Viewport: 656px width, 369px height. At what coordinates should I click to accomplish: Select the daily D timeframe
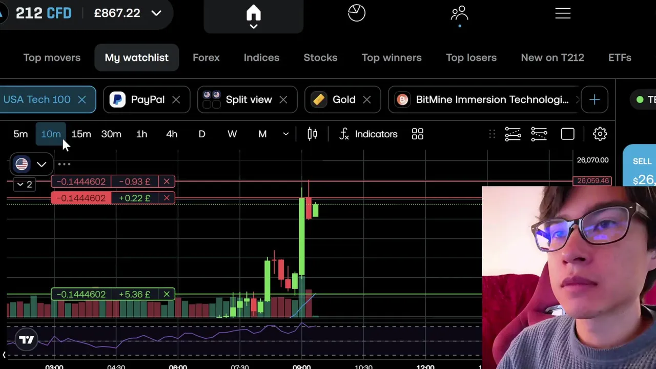pyautogui.click(x=202, y=134)
